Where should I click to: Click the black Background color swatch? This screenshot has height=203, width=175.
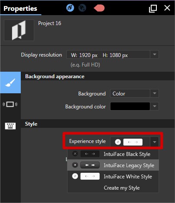click(130, 106)
